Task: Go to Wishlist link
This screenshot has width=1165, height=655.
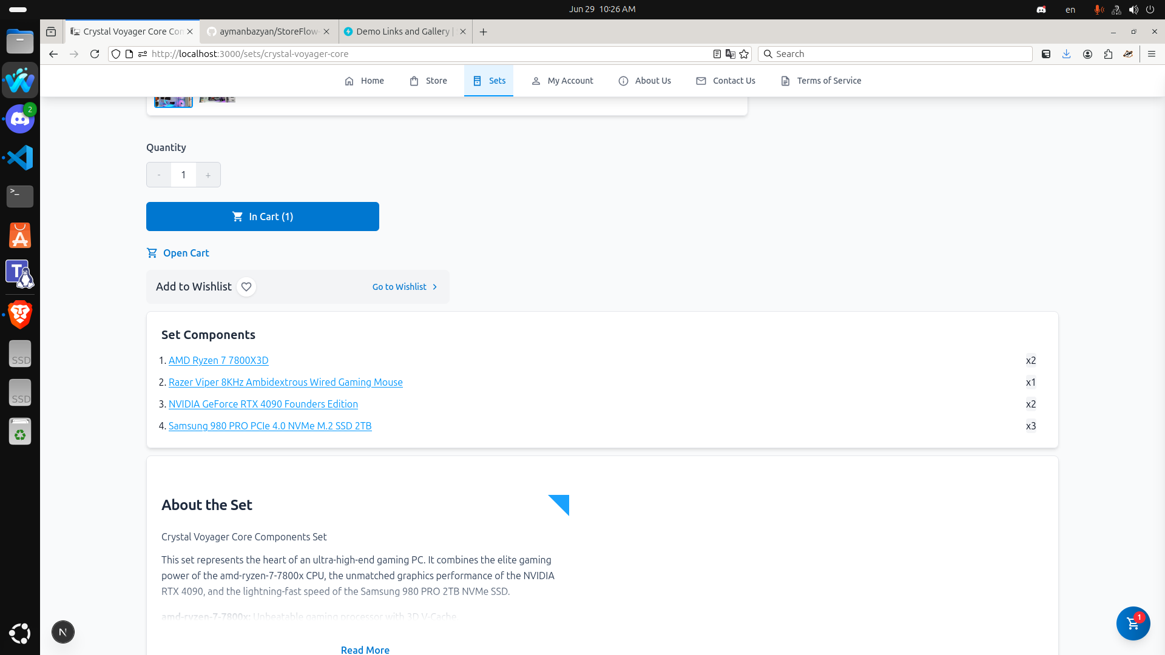Action: click(405, 287)
